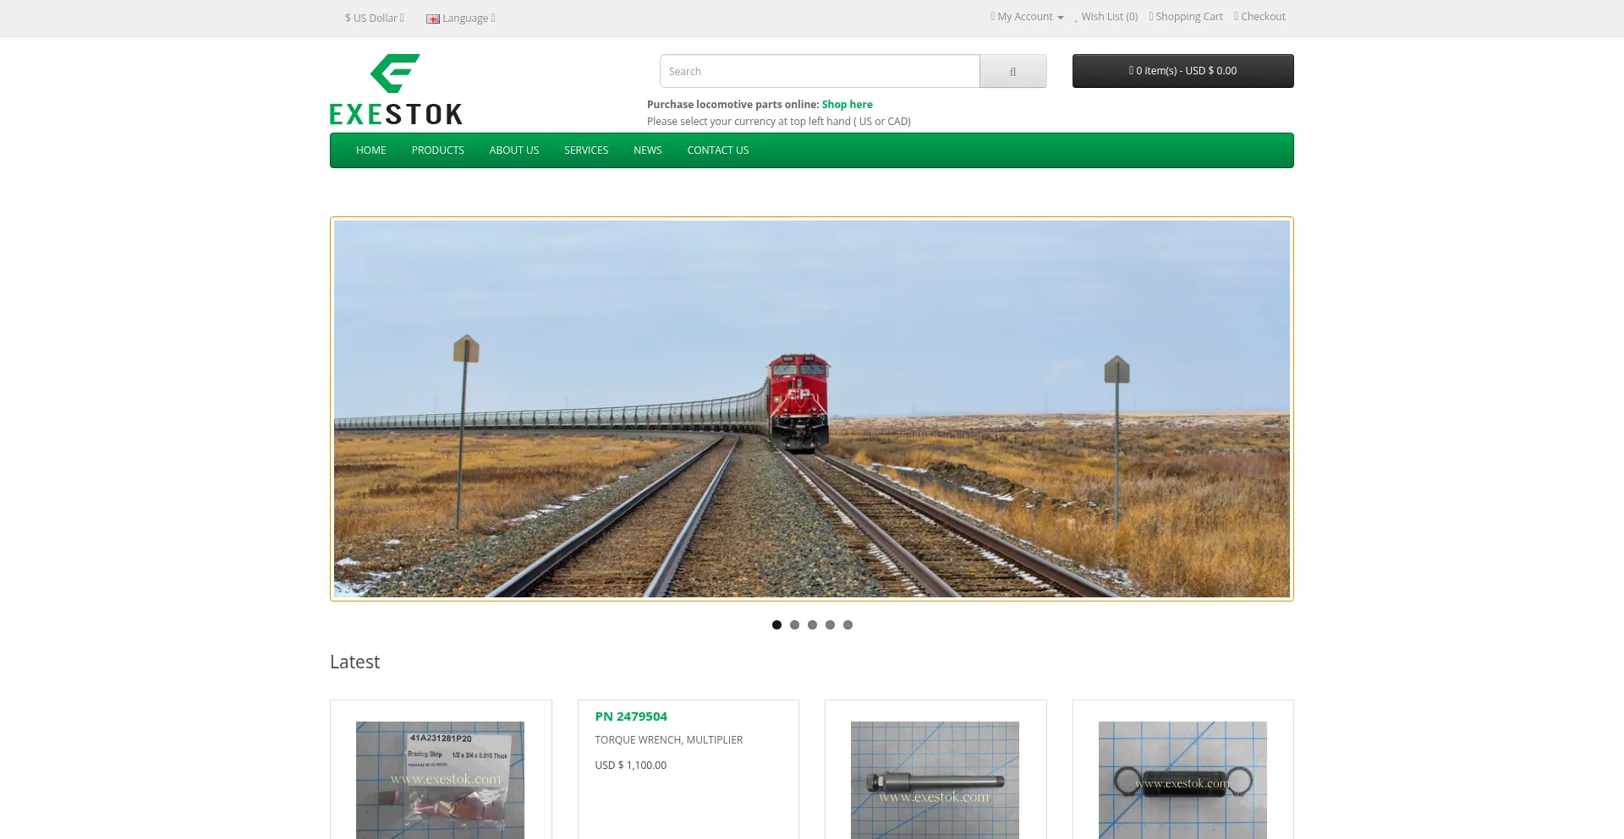Click the Shop here link

(847, 105)
